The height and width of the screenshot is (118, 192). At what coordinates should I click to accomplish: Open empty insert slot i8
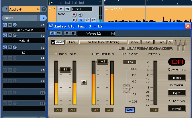point(24,108)
